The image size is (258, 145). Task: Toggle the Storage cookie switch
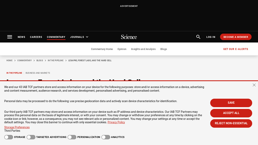(9, 137)
